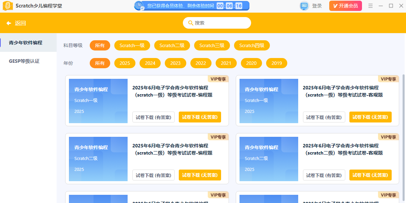
Task: Select 所有 in 科目等级 filter
Action: coord(100,46)
